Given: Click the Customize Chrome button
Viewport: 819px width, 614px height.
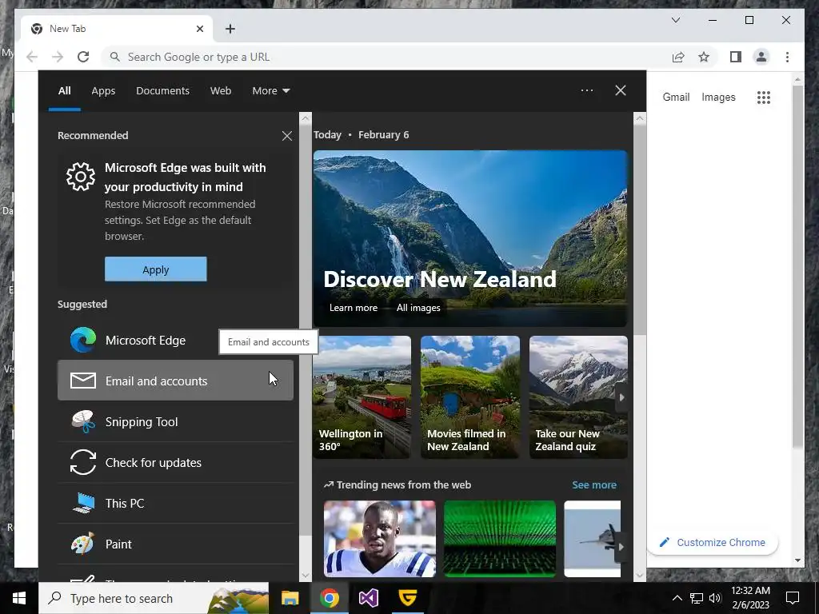Looking at the screenshot, I should (713, 543).
